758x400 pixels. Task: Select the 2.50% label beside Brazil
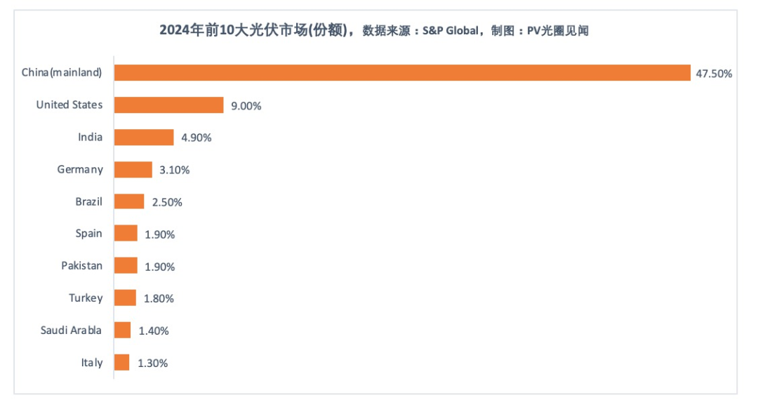click(x=167, y=202)
